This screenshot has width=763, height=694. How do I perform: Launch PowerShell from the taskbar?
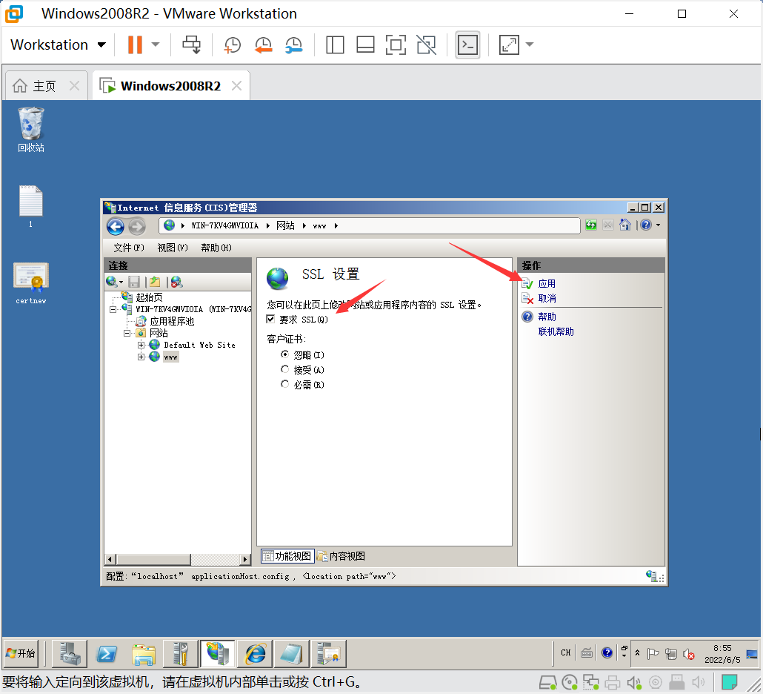[x=107, y=653]
